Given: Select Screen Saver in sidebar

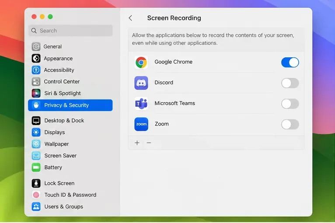Looking at the screenshot, I should [70, 156].
